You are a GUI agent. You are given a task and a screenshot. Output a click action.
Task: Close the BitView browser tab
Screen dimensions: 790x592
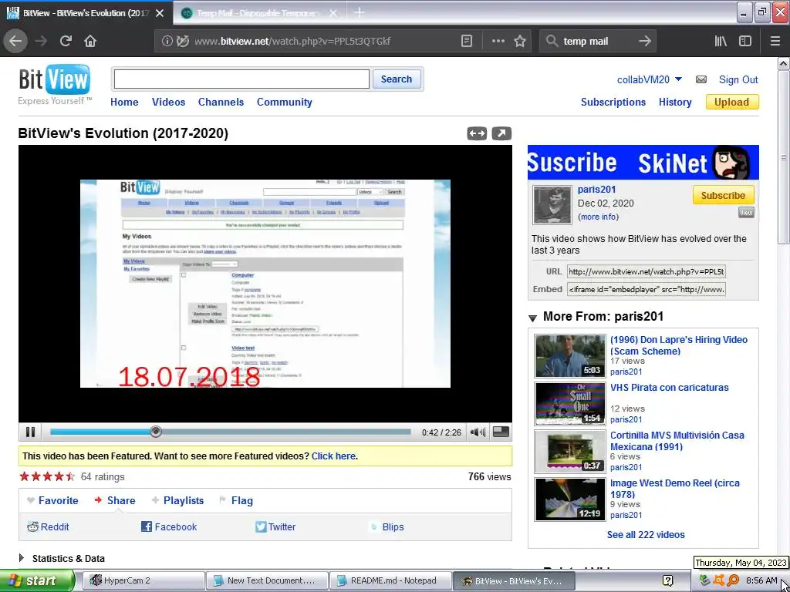pyautogui.click(x=160, y=13)
